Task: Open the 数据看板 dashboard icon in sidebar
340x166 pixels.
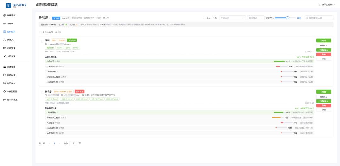Action: coord(5,15)
